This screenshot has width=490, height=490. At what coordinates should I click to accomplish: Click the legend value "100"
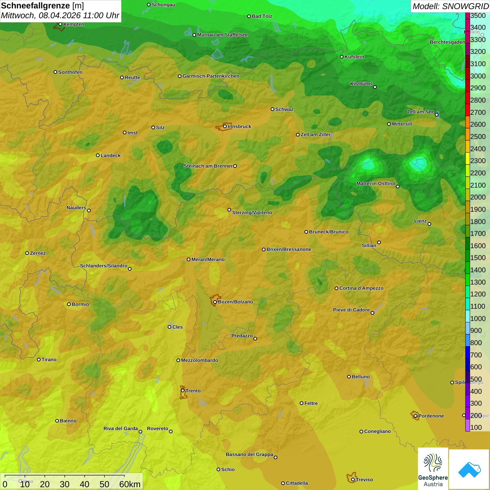tap(476, 427)
